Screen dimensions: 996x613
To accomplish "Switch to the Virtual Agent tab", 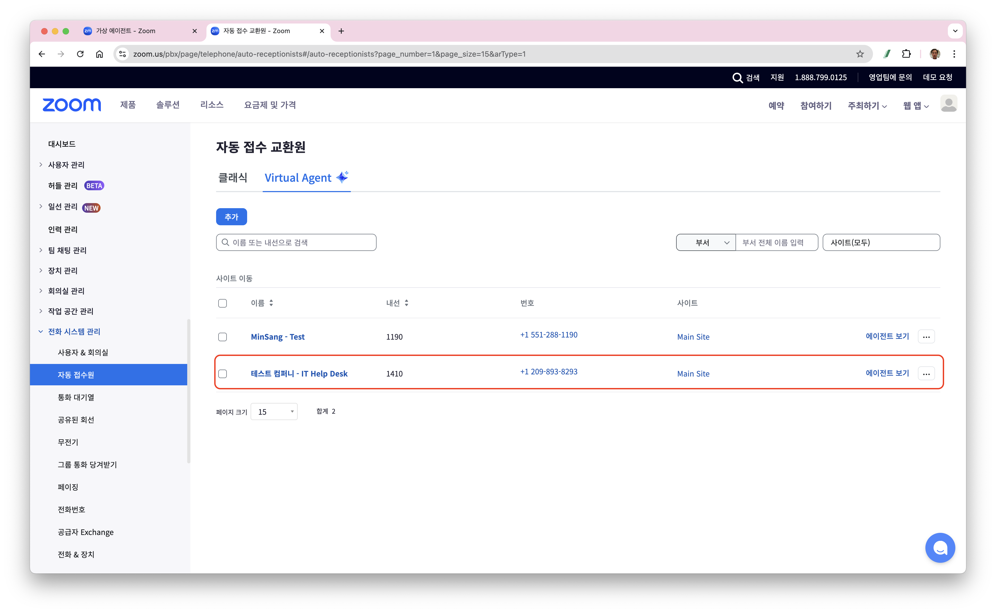I will tap(306, 178).
